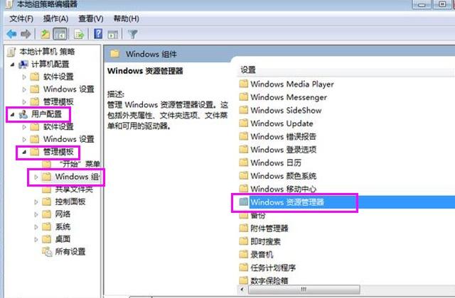
Task: Toggle the show/hide action pane icon
Action: 114,33
